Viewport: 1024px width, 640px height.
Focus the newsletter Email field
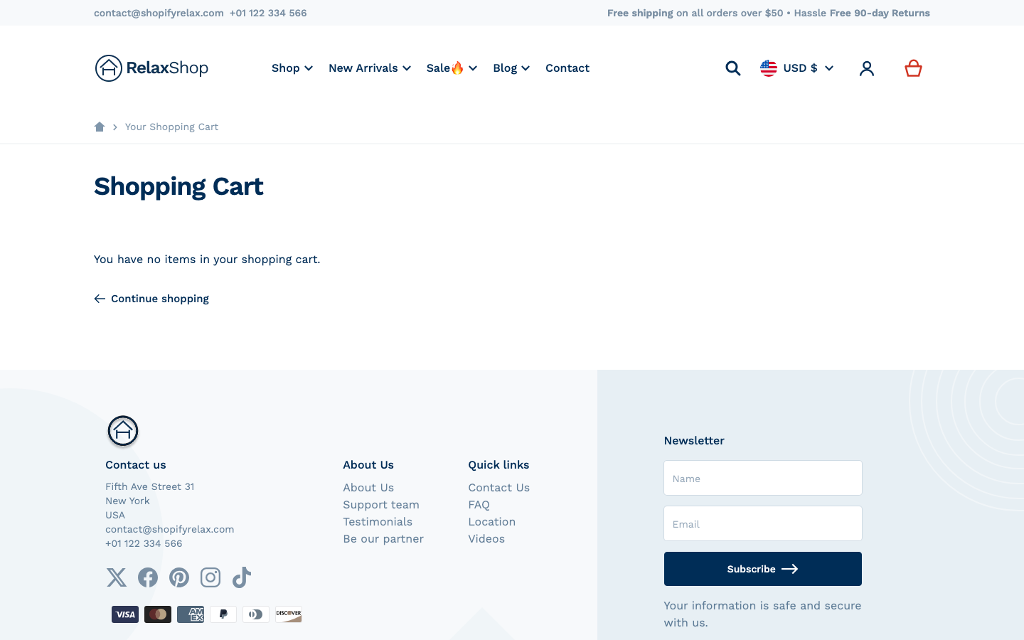(x=763, y=523)
